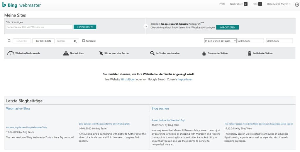This screenshot has height=152, width=300.
Task: Click the Gecrawlte Seiten robot icon
Action: pyautogui.click(x=204, y=53)
